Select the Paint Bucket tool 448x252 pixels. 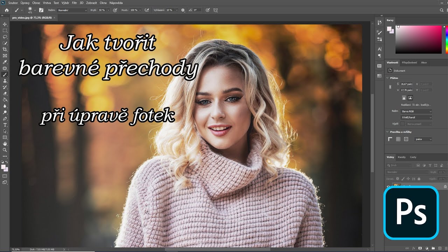pyautogui.click(x=5, y=100)
